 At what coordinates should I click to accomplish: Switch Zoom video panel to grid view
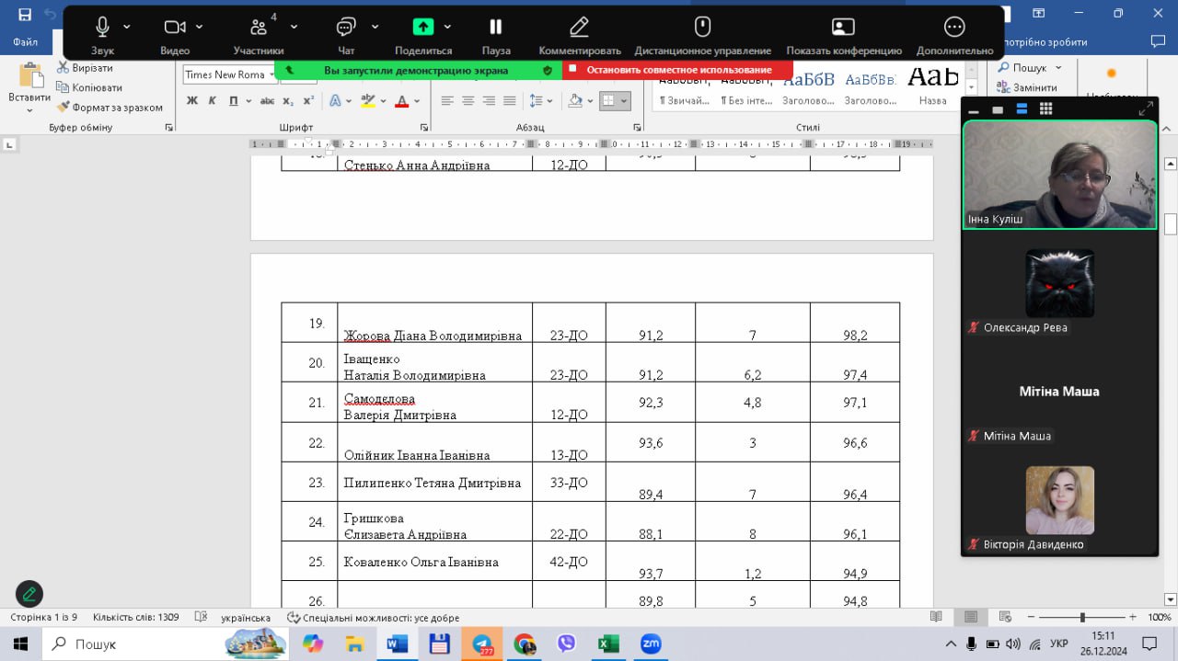click(1045, 109)
